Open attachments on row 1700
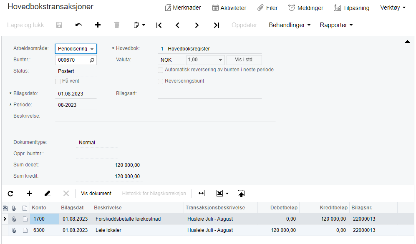 point(14,219)
